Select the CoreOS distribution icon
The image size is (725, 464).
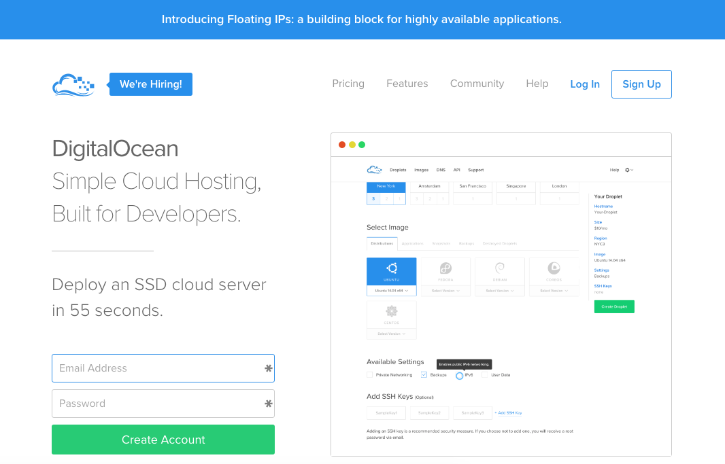554,269
